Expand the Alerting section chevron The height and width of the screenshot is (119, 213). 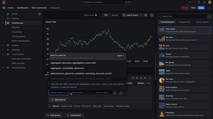(3, 50)
